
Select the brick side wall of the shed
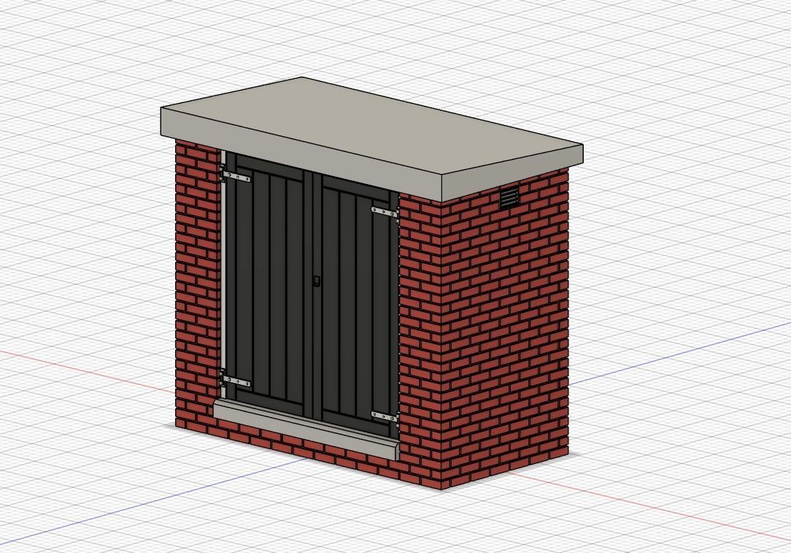(x=504, y=328)
